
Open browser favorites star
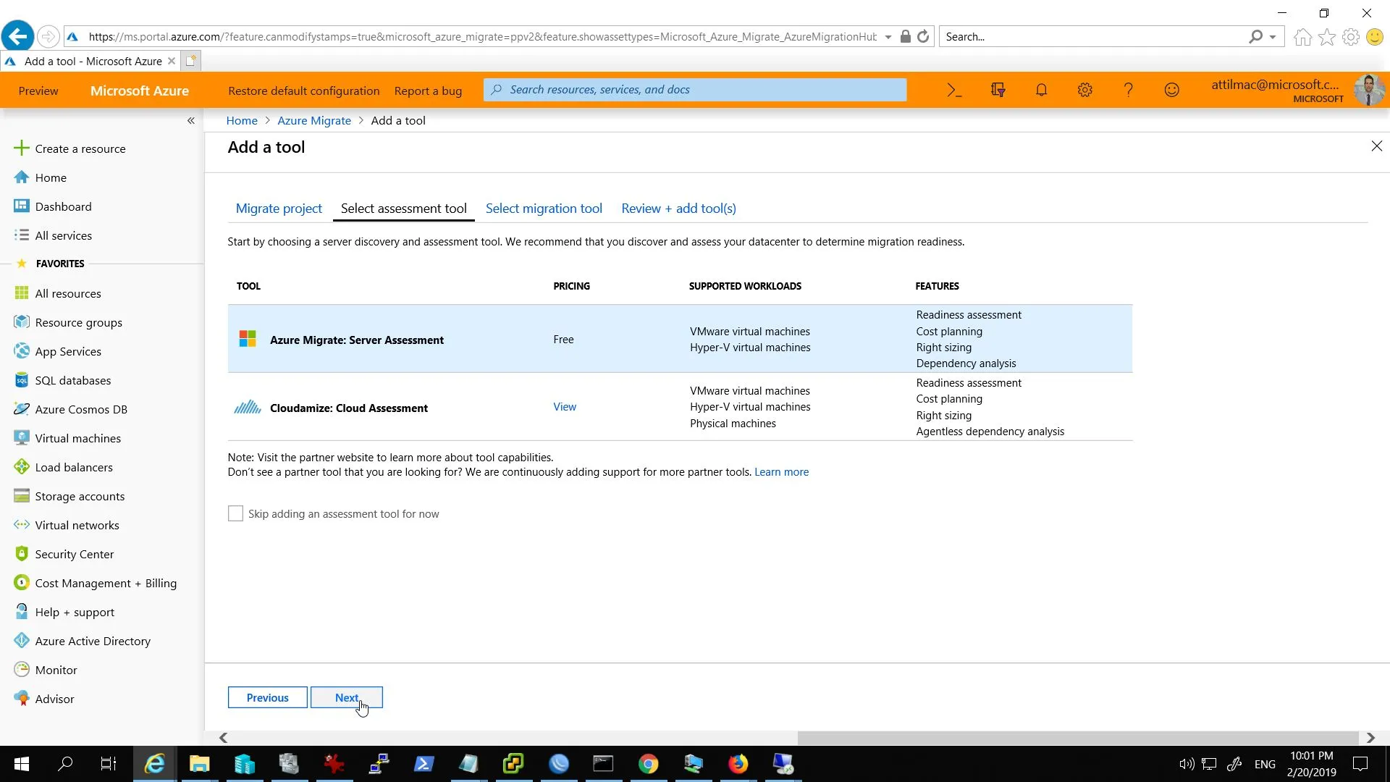[1327, 37]
